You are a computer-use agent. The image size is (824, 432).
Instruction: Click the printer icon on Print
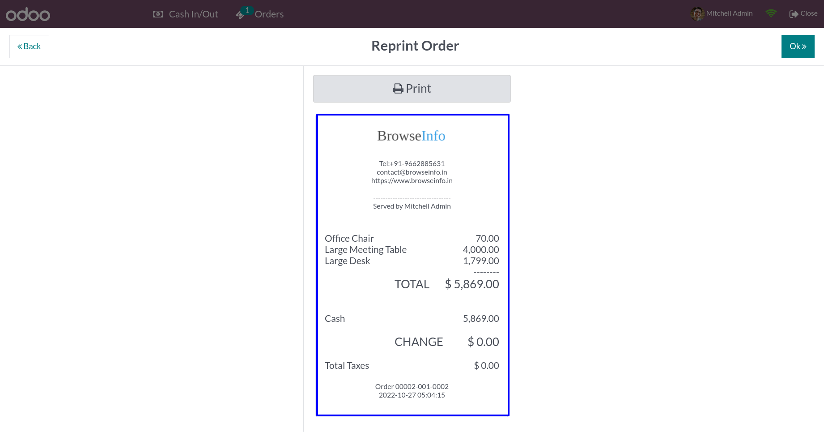[398, 89]
